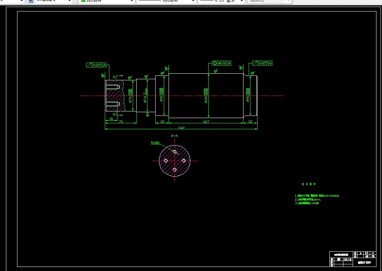Select note 3 of the technical requirements
Image resolution: width=382 pixels, height=271 pixels.
tap(307, 203)
